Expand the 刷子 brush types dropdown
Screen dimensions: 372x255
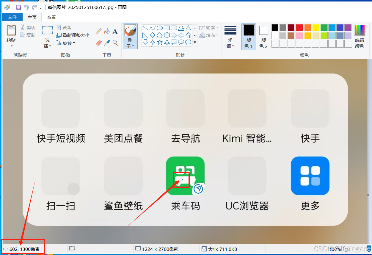pos(130,43)
